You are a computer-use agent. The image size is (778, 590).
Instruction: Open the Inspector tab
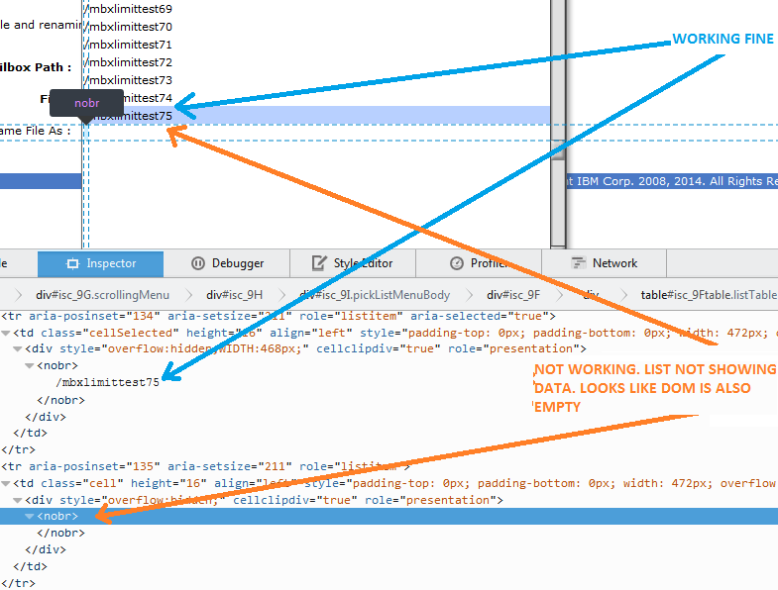(x=100, y=263)
